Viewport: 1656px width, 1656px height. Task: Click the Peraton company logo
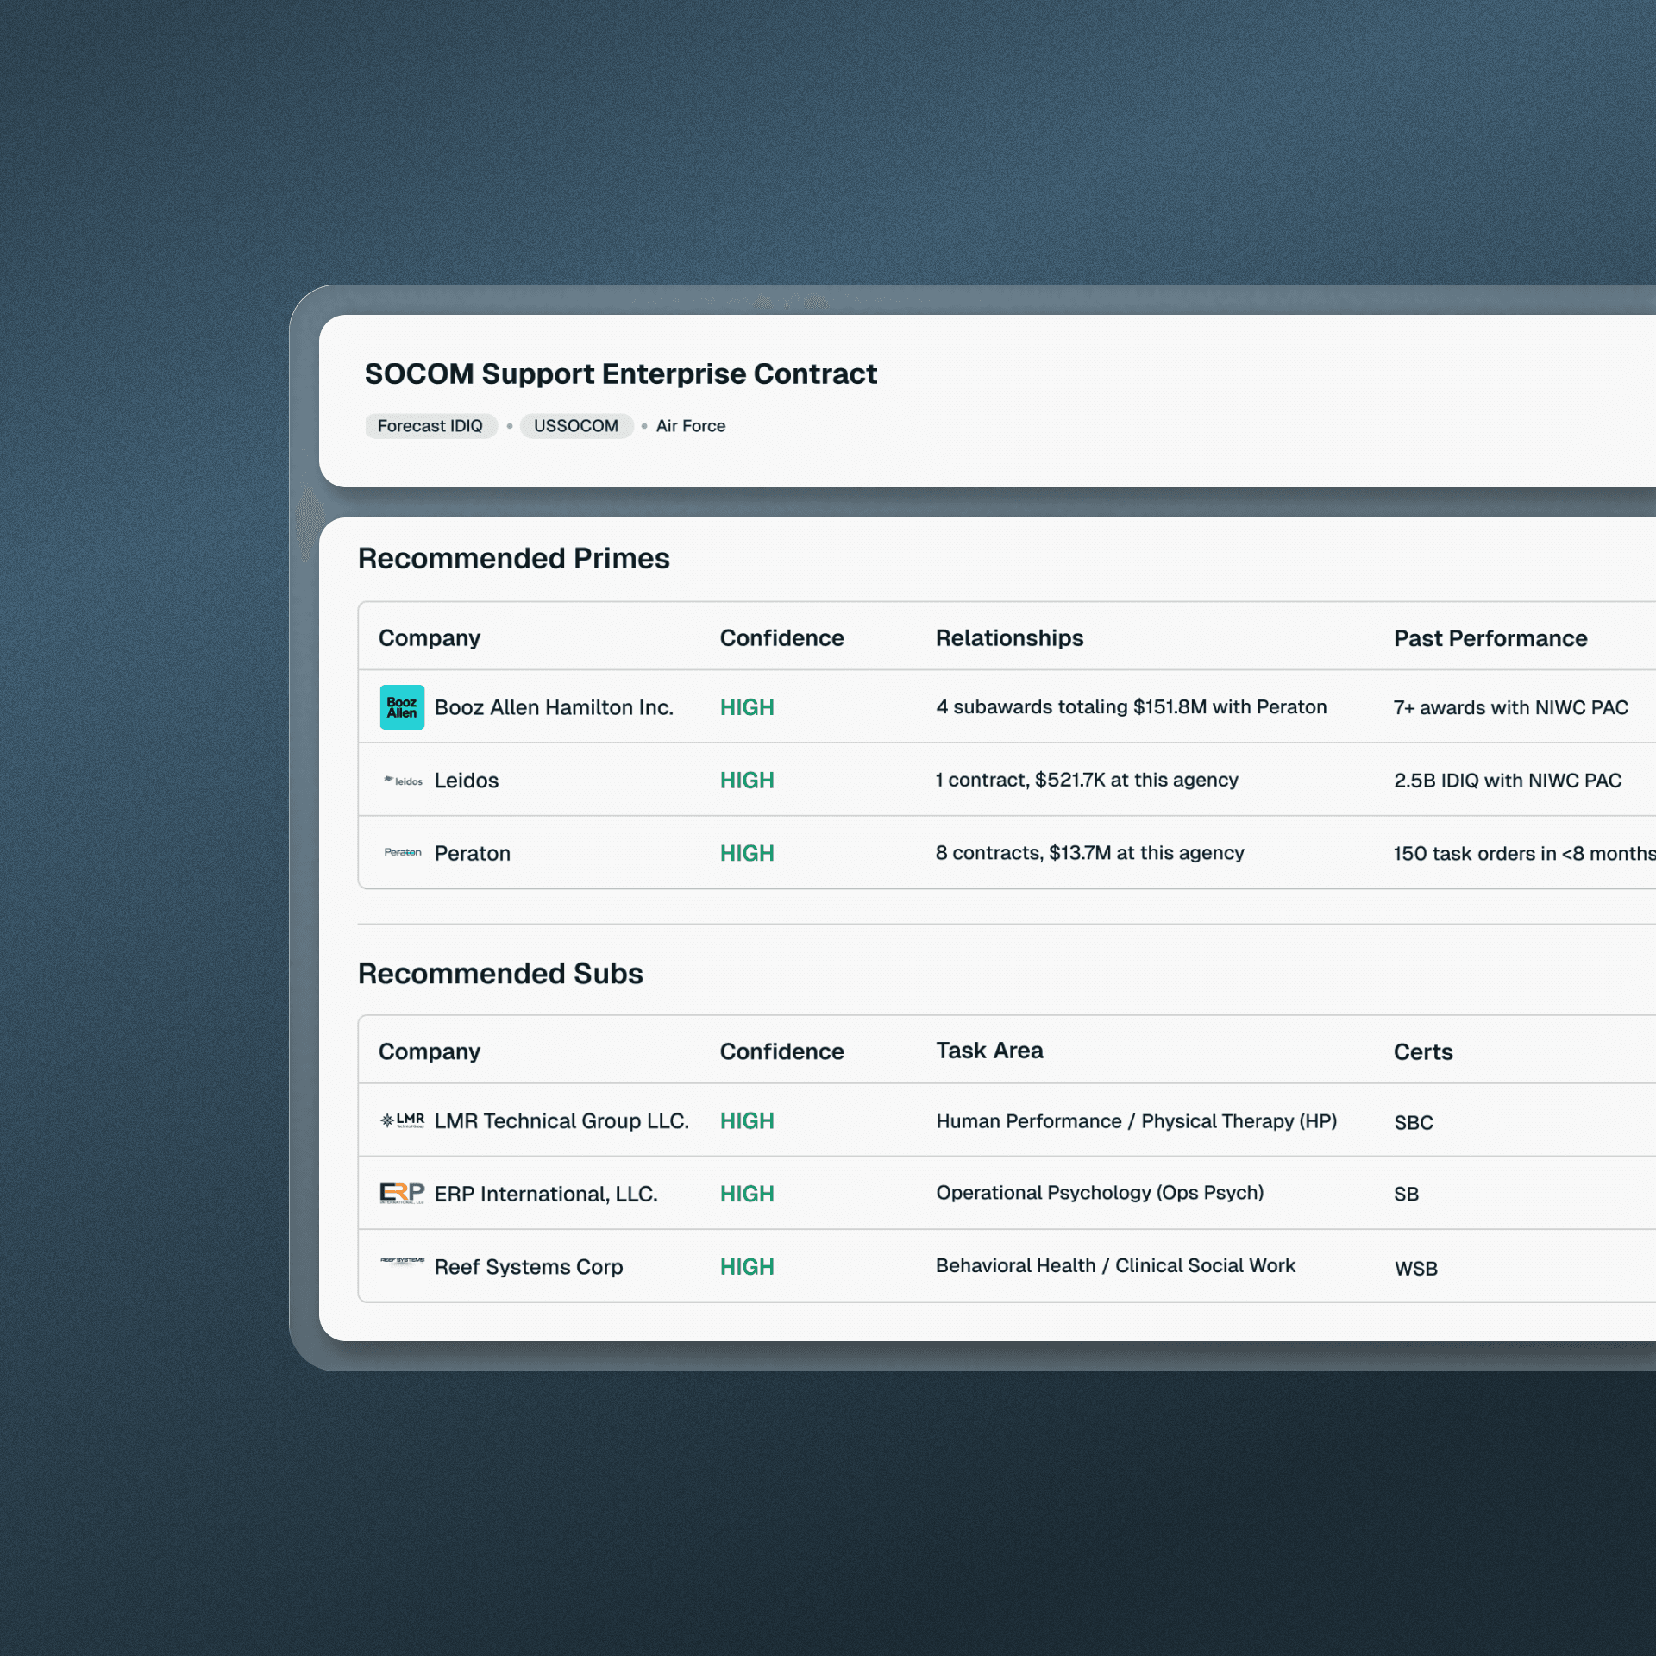402,852
